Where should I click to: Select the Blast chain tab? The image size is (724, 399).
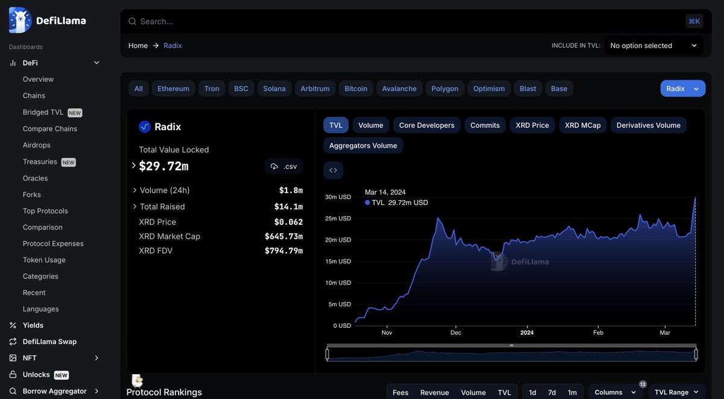point(528,89)
